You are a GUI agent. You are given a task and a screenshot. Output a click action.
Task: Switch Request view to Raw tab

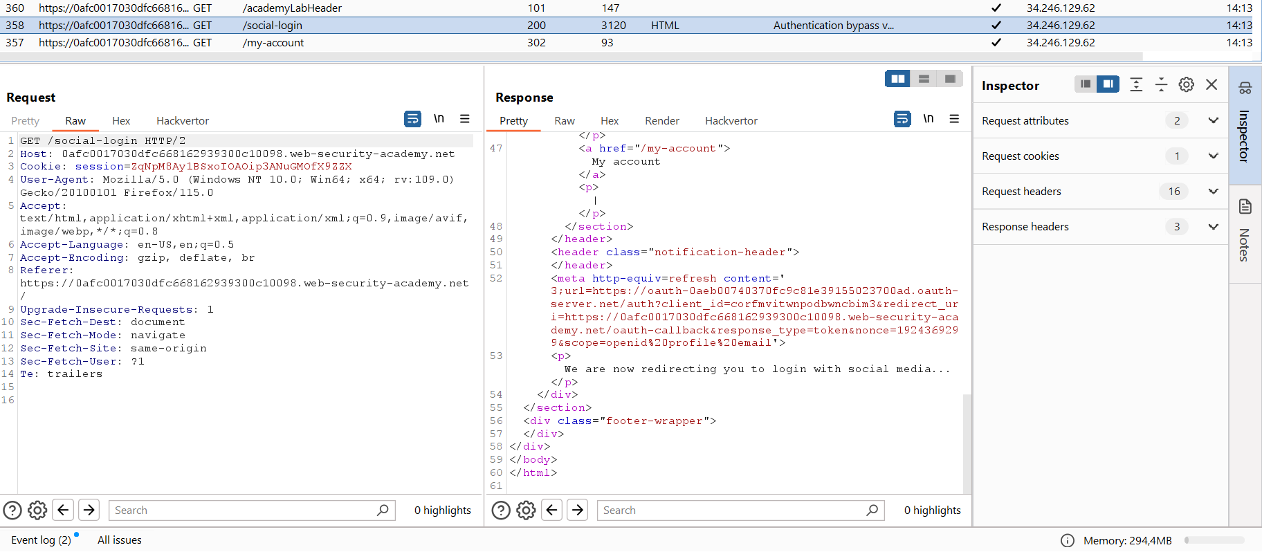coord(75,121)
